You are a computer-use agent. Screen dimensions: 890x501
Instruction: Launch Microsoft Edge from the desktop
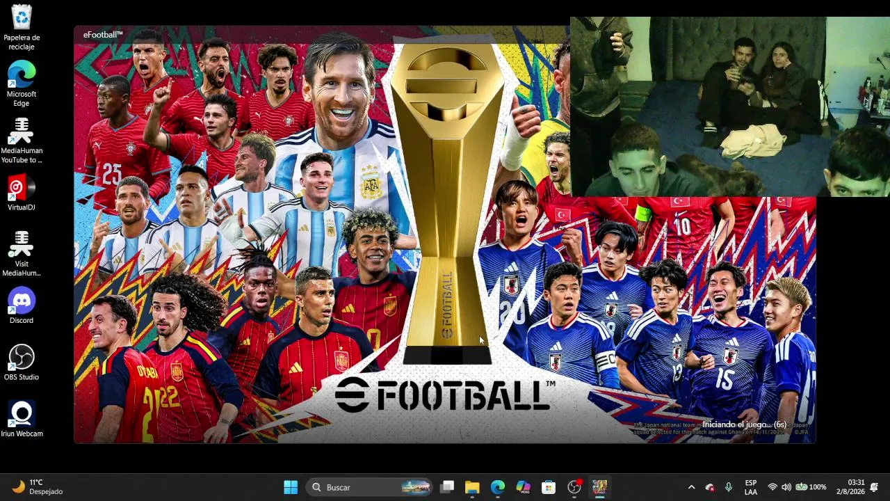point(22,83)
